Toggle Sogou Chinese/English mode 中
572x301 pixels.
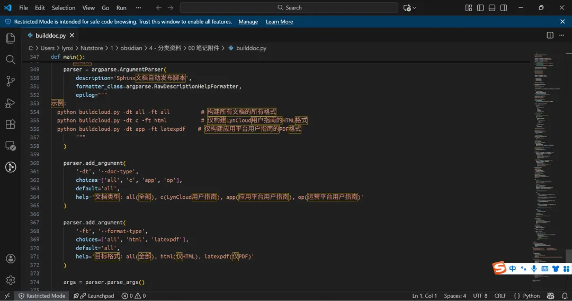(513, 269)
